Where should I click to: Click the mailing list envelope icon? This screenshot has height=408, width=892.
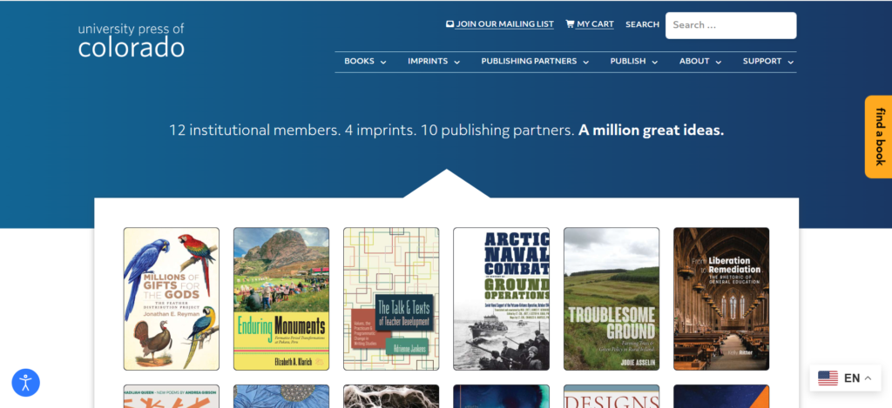click(449, 24)
